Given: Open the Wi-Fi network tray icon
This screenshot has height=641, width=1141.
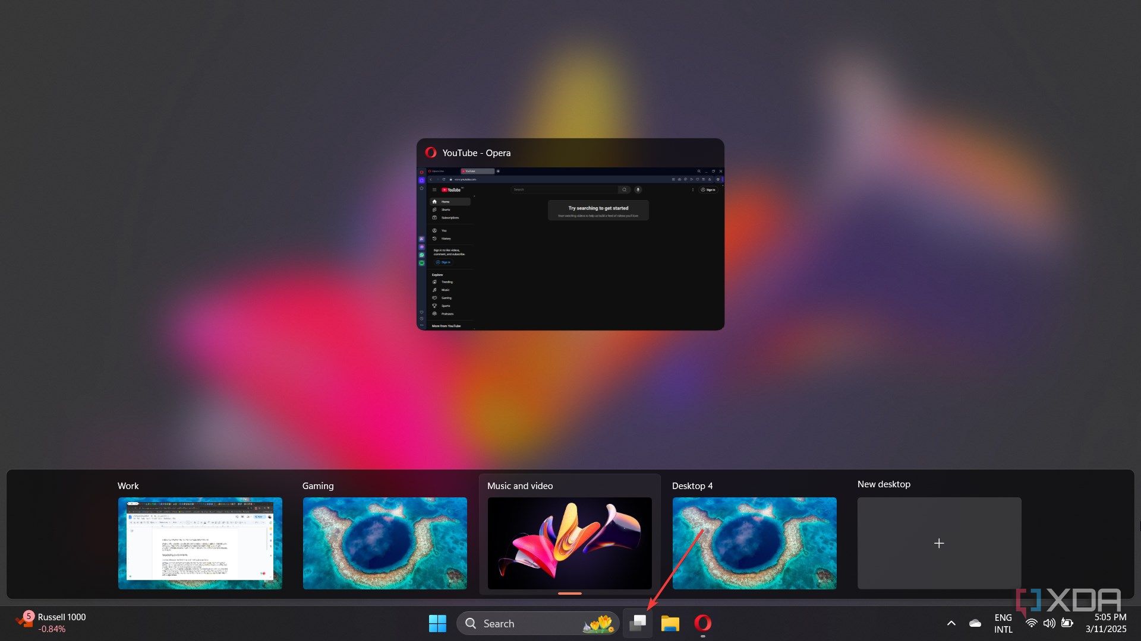Looking at the screenshot, I should click(x=1032, y=623).
